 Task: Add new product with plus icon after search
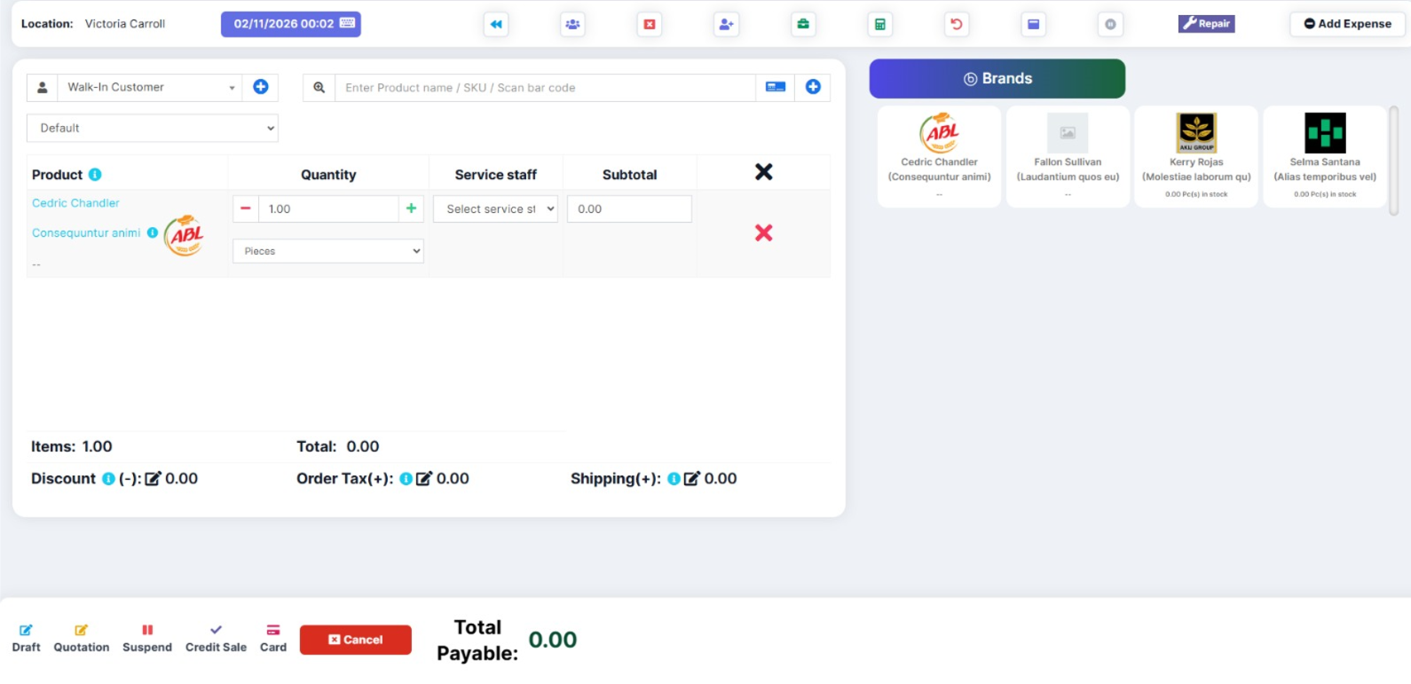coord(813,87)
